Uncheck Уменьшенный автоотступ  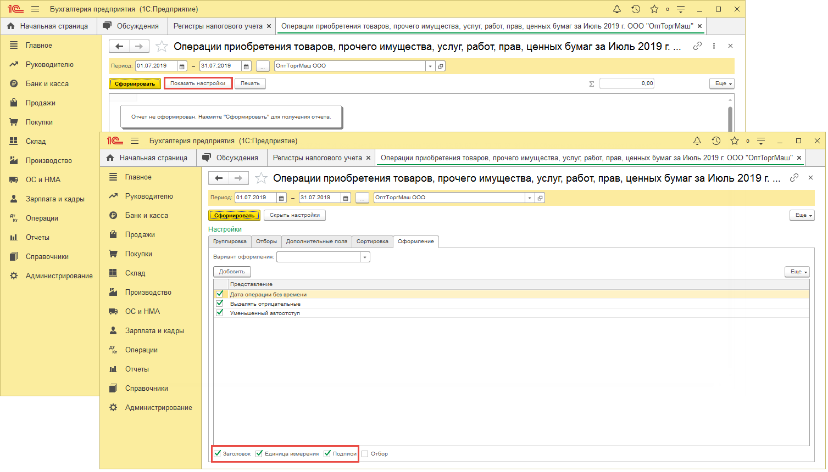(x=220, y=313)
